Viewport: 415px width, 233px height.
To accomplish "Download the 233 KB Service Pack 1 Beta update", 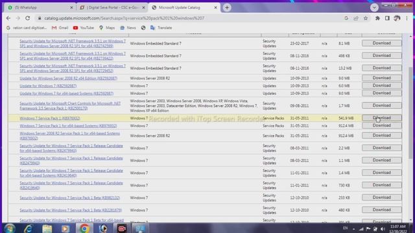I will point(382,197).
